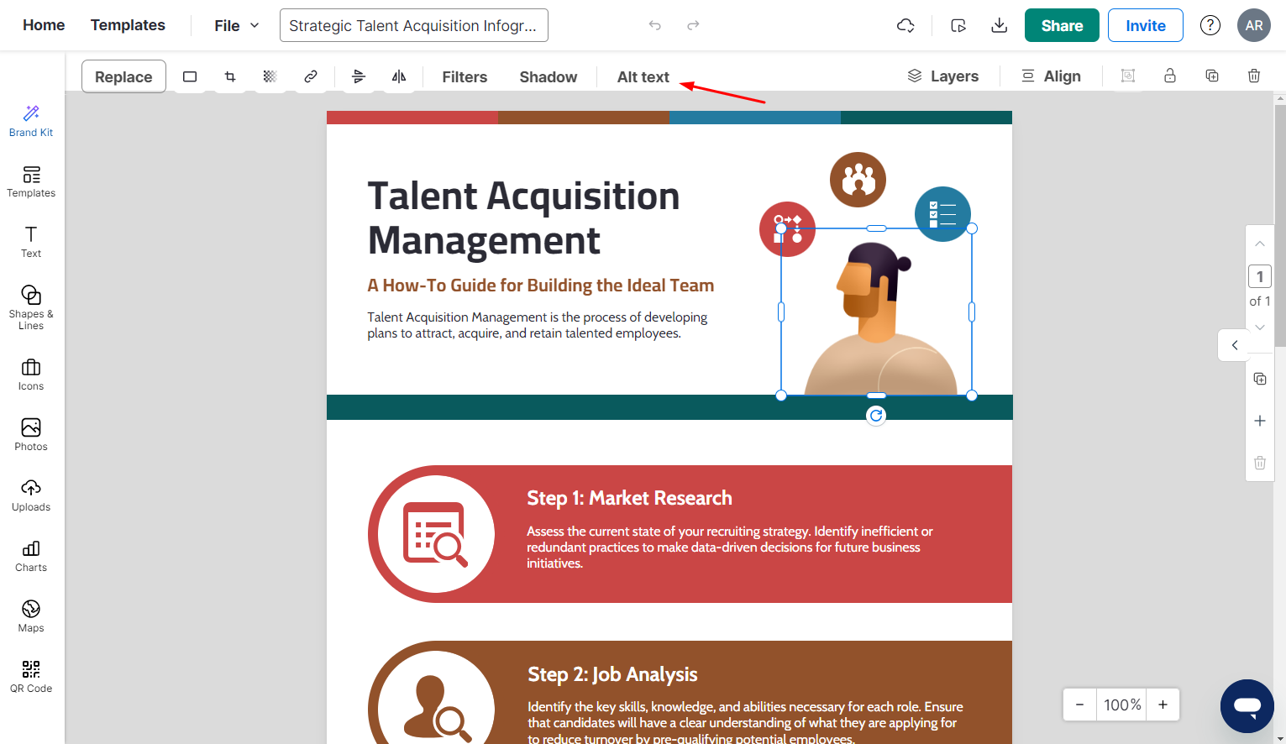The image size is (1286, 744).
Task: Click the crop image icon
Action: [x=230, y=76]
